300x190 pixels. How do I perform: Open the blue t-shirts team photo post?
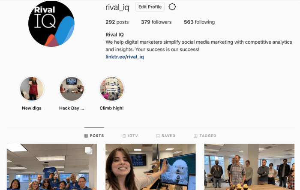[x=52, y=167]
